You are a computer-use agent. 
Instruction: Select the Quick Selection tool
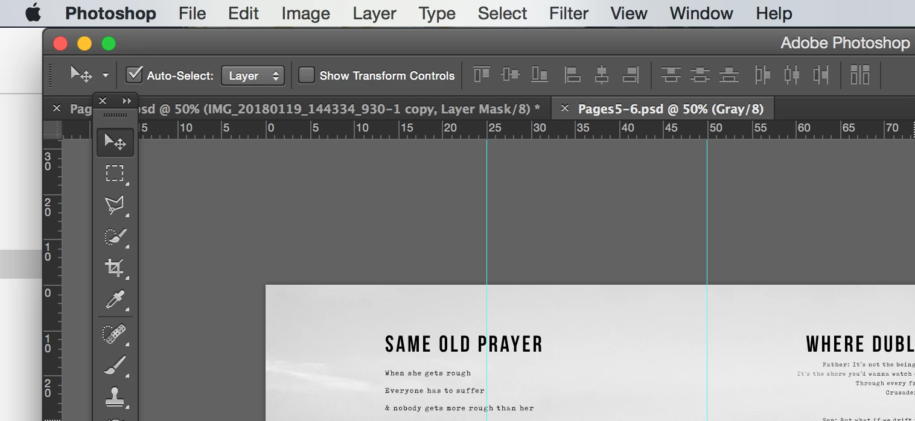[115, 236]
